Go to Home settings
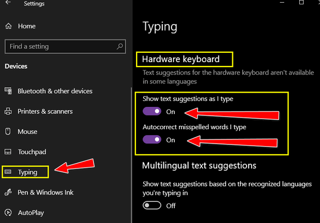This screenshot has height=223, width=320. [27, 26]
